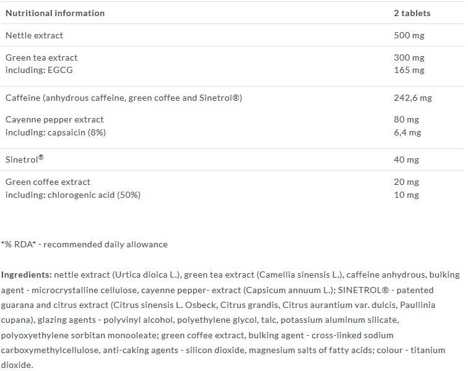
Task: Select the 'Nettle extract' row label
Action: [34, 35]
